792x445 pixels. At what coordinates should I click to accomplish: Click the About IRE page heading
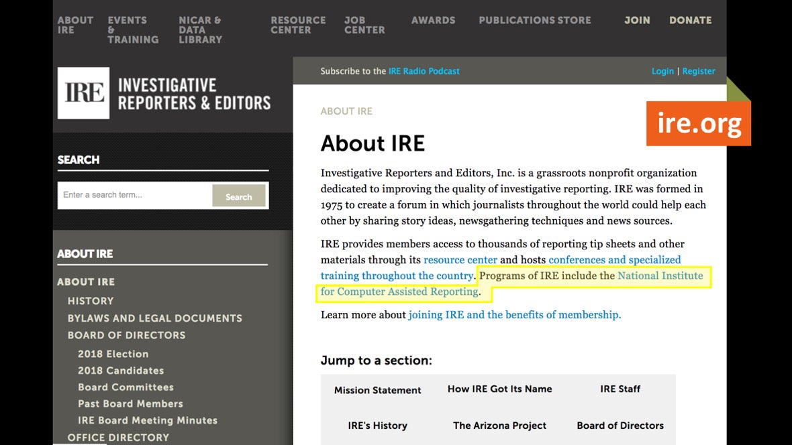point(373,143)
